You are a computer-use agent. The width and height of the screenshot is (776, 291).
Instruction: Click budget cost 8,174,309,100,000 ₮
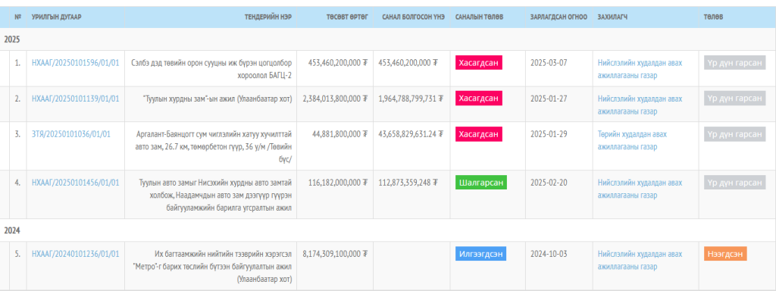(336, 254)
